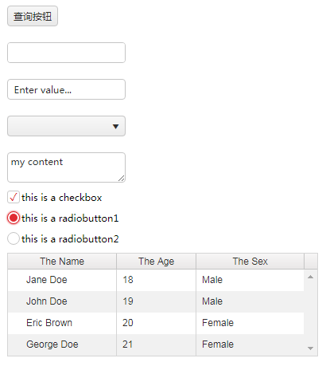Screen dimensions: 326x370
Task: Click inside the my content textarea
Action: (x=66, y=167)
